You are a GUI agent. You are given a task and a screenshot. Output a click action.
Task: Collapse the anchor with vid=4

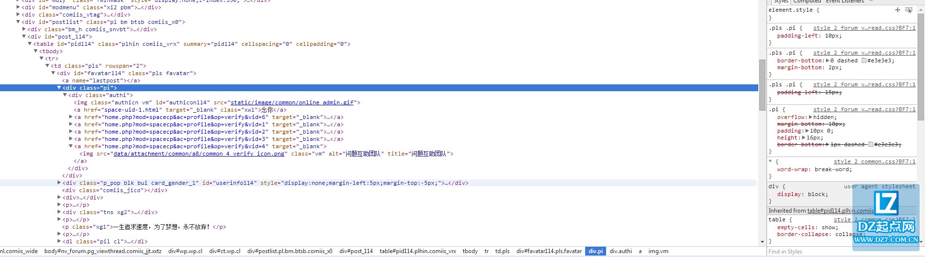[71, 146]
